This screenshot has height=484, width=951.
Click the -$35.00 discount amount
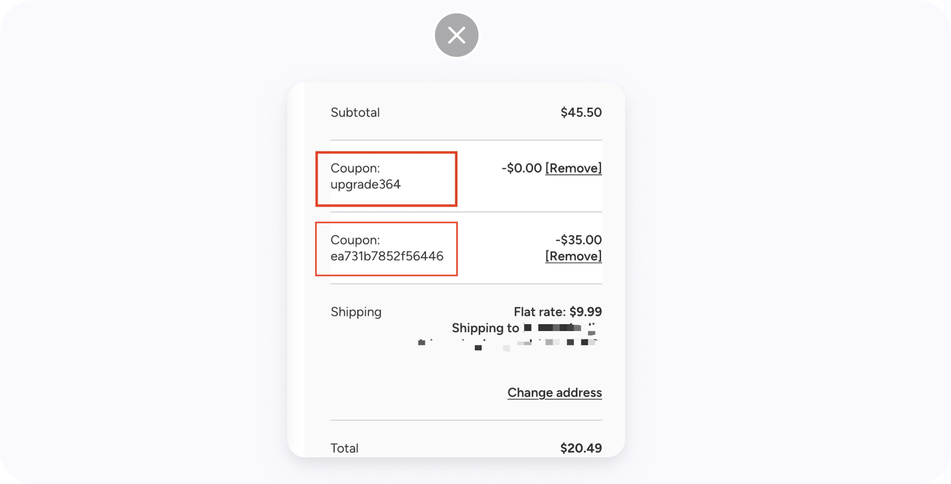click(x=578, y=240)
